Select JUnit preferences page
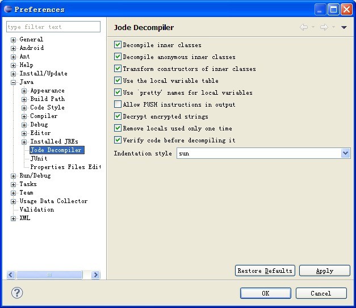356x308 pixels. [39, 158]
